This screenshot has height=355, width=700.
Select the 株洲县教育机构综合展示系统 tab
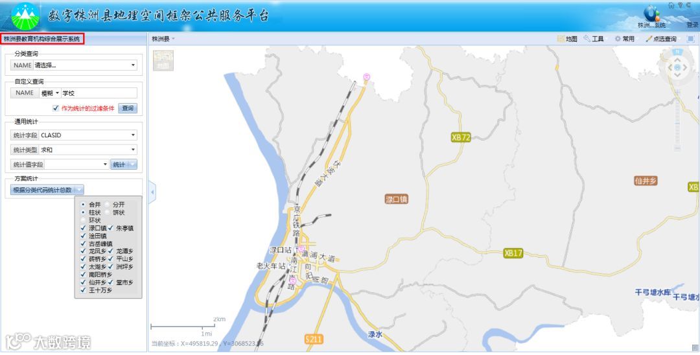(x=42, y=39)
